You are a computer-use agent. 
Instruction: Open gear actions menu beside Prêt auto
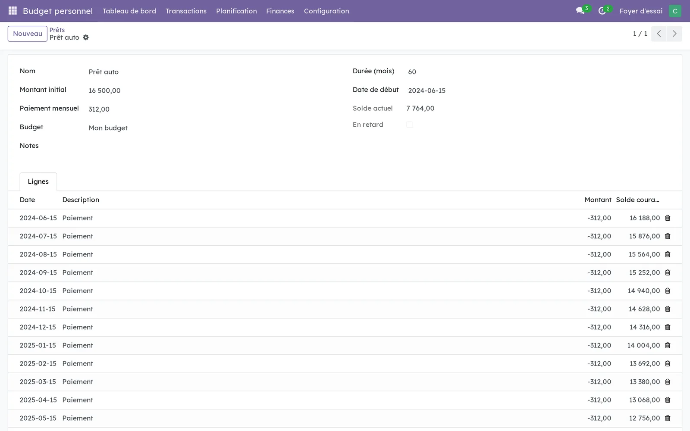point(86,37)
